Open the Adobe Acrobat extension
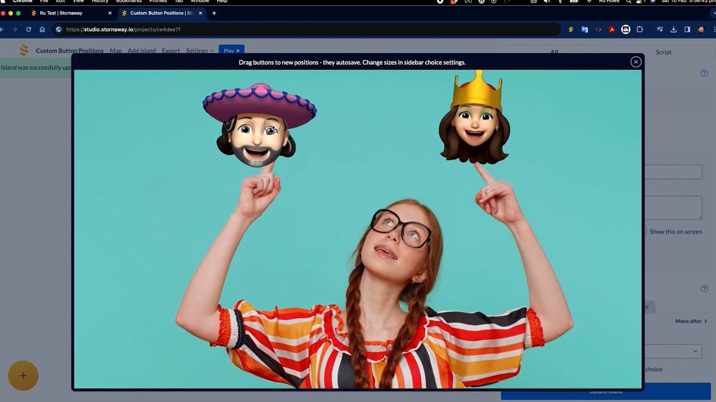 point(612,30)
